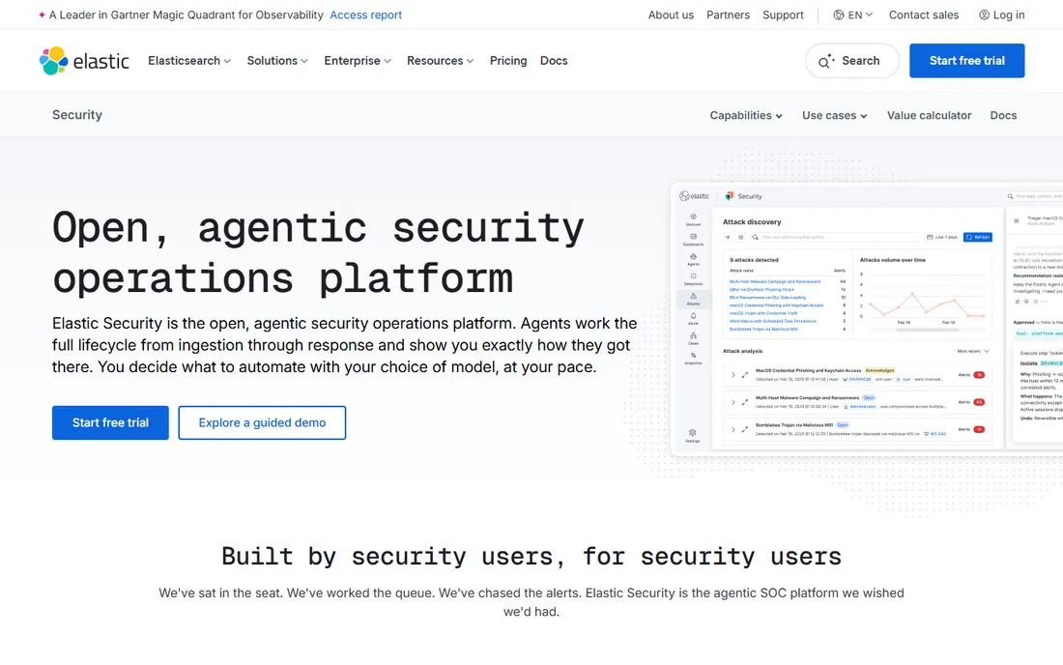The height and width of the screenshot is (665, 1063).
Task: Click 'macOS Trojan with Credential Theft' attack name
Action: coord(763,313)
